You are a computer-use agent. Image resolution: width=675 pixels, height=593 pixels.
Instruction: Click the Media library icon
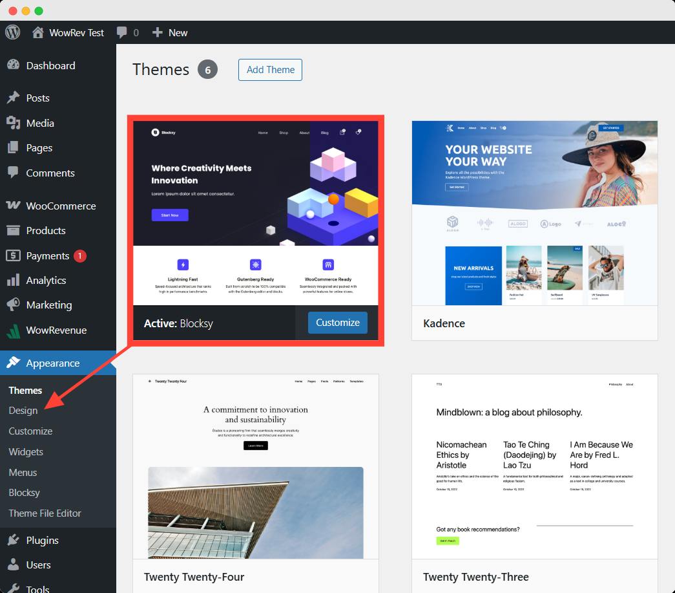click(14, 123)
